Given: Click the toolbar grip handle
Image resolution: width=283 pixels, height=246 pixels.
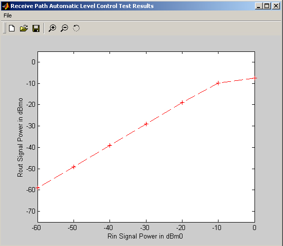Looking at the screenshot, I should pyautogui.click(x=4, y=28).
